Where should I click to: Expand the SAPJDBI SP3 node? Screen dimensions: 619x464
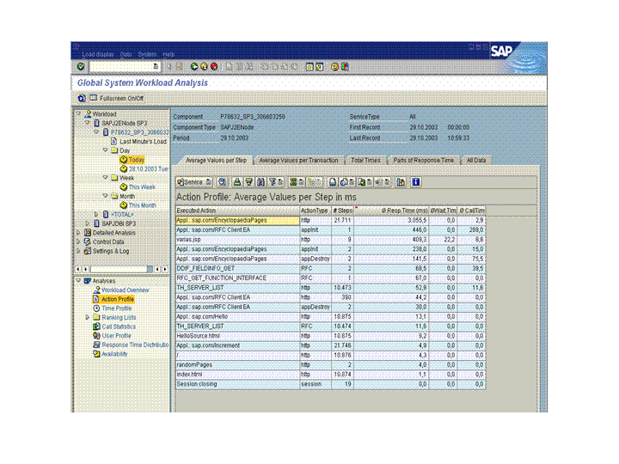tap(87, 223)
